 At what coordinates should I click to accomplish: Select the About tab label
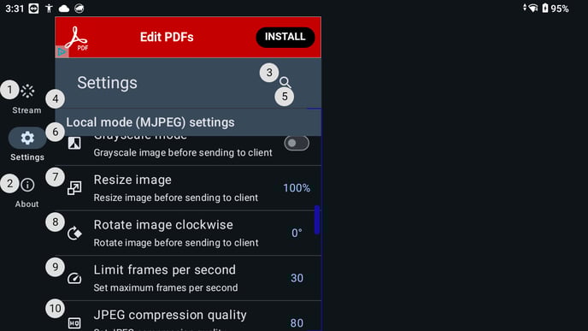[x=27, y=204]
